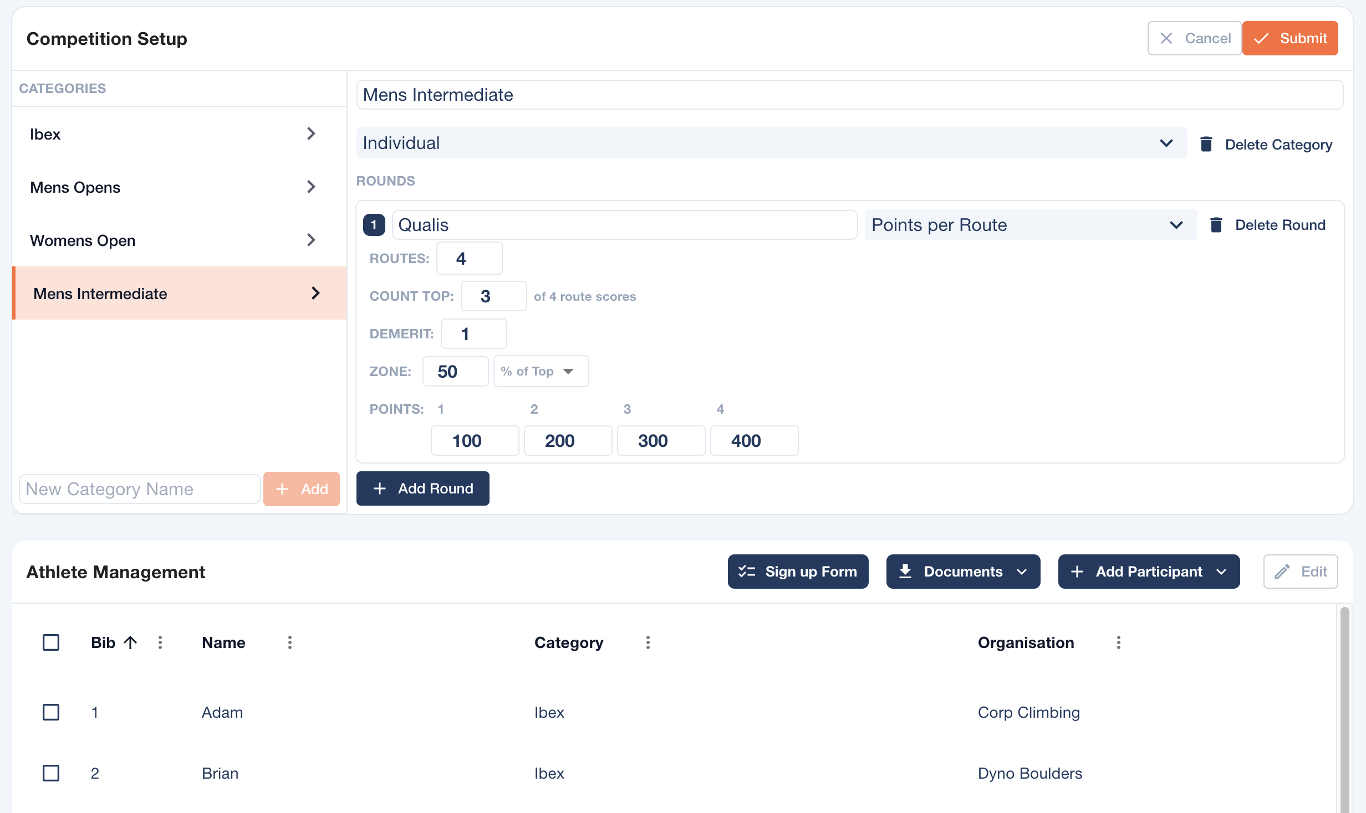Image resolution: width=1366 pixels, height=813 pixels.
Task: Select the Womens Open category
Action: [180, 240]
